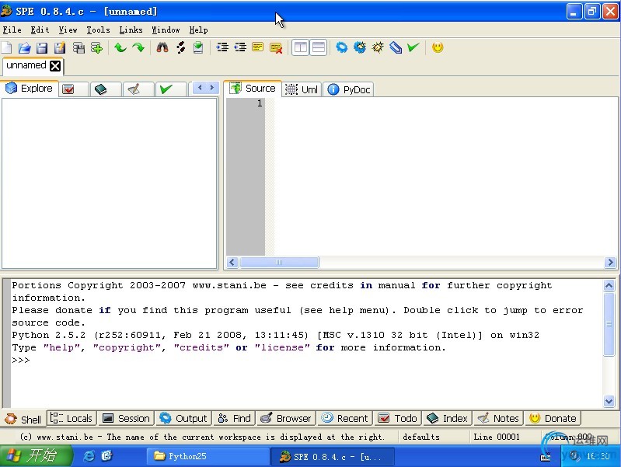Toggle the horizontal split shell view
The image size is (621, 467).
[x=319, y=48]
